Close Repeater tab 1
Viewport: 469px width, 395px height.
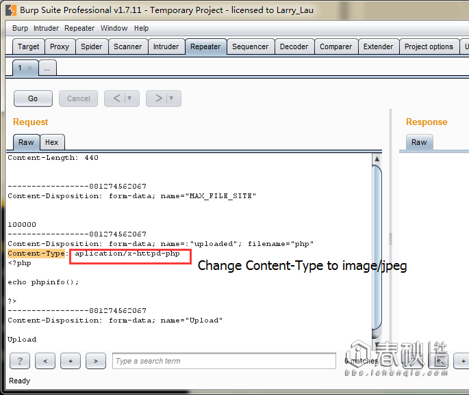[29, 68]
